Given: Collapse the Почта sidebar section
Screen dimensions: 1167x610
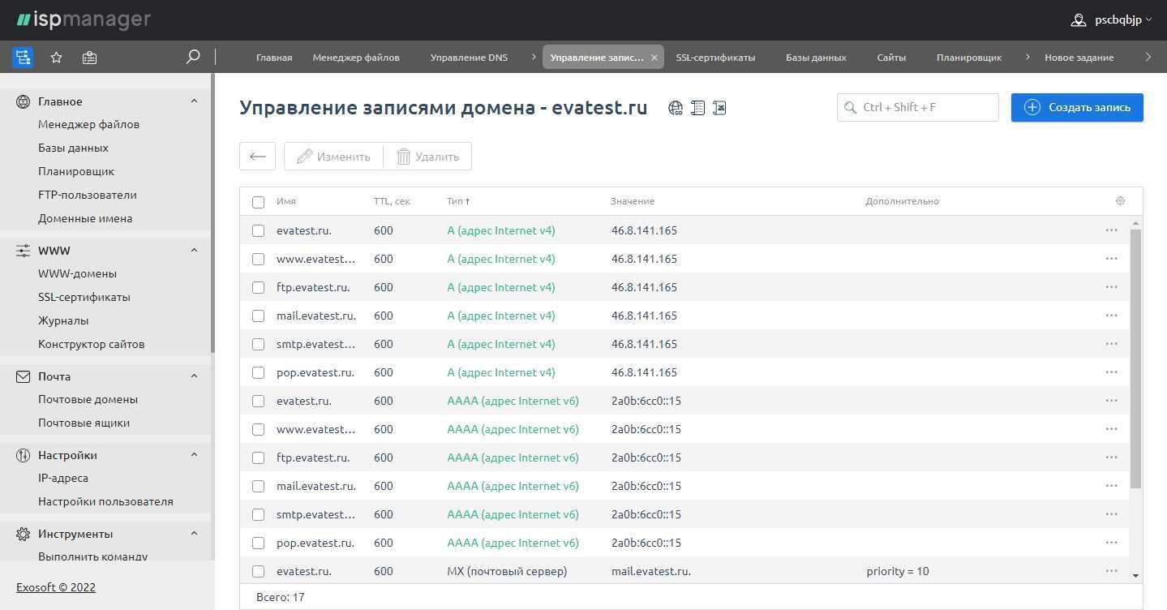Looking at the screenshot, I should [194, 376].
